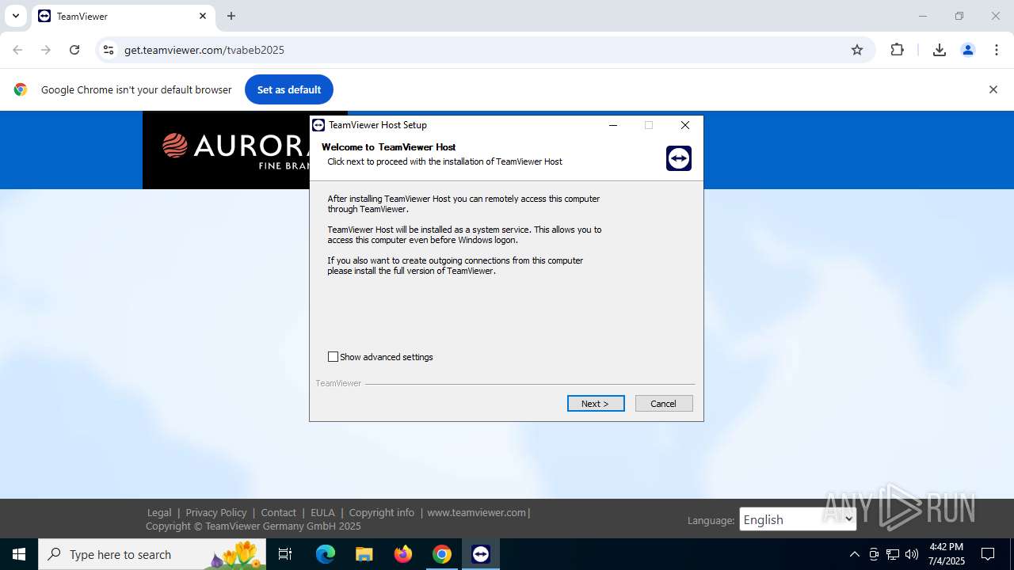
Task: Click the Windows taskbar search box
Action: click(x=153, y=554)
